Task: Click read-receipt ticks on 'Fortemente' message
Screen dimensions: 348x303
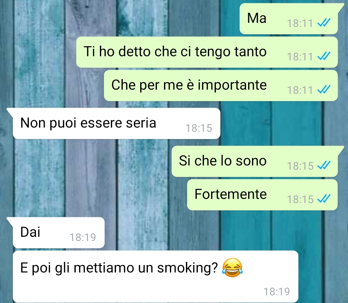Action: click(324, 199)
